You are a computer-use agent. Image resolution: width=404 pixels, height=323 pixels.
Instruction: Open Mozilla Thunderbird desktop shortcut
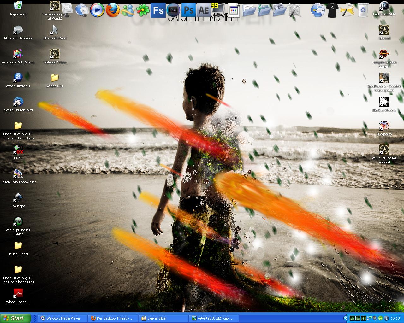(x=18, y=102)
